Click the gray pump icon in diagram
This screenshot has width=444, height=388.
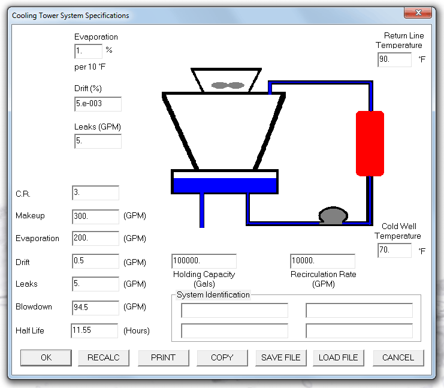(x=333, y=216)
